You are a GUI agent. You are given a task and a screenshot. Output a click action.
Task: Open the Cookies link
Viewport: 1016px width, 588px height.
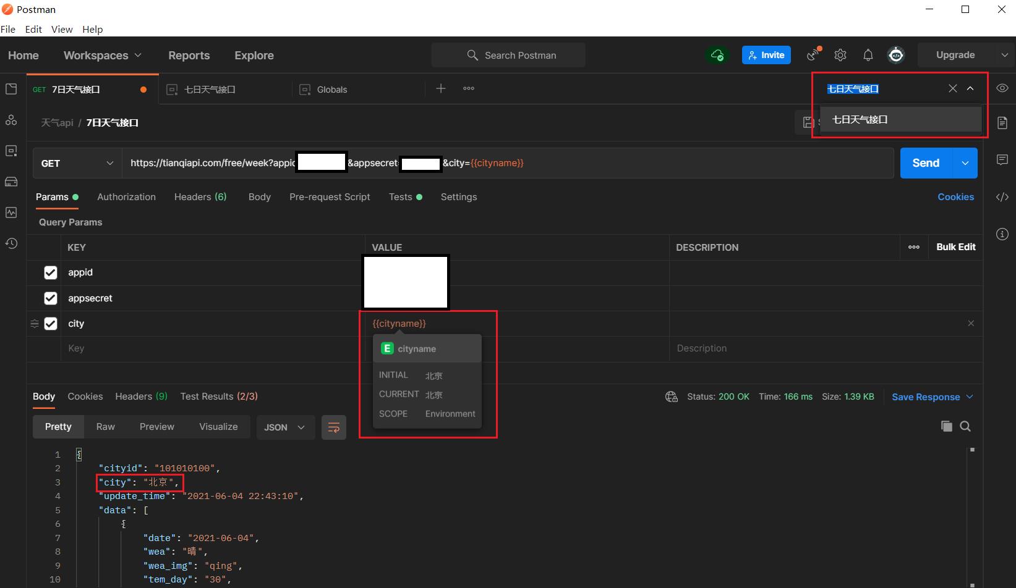(x=955, y=197)
